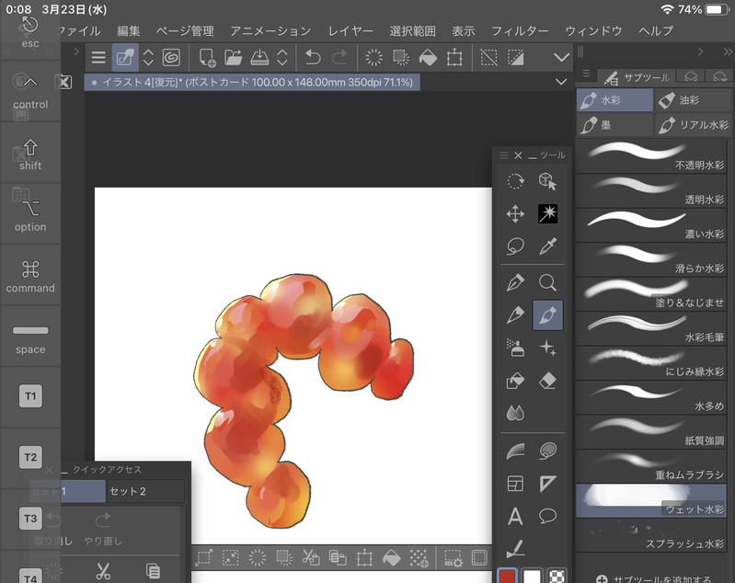Open the canvas tab list dropdown
This screenshot has width=735, height=583.
click(x=561, y=82)
